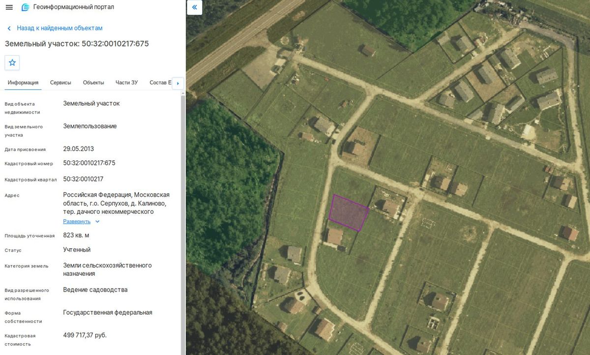The image size is (590, 355).
Task: Go back via Назад к найденным объектам
Action: tap(59, 28)
